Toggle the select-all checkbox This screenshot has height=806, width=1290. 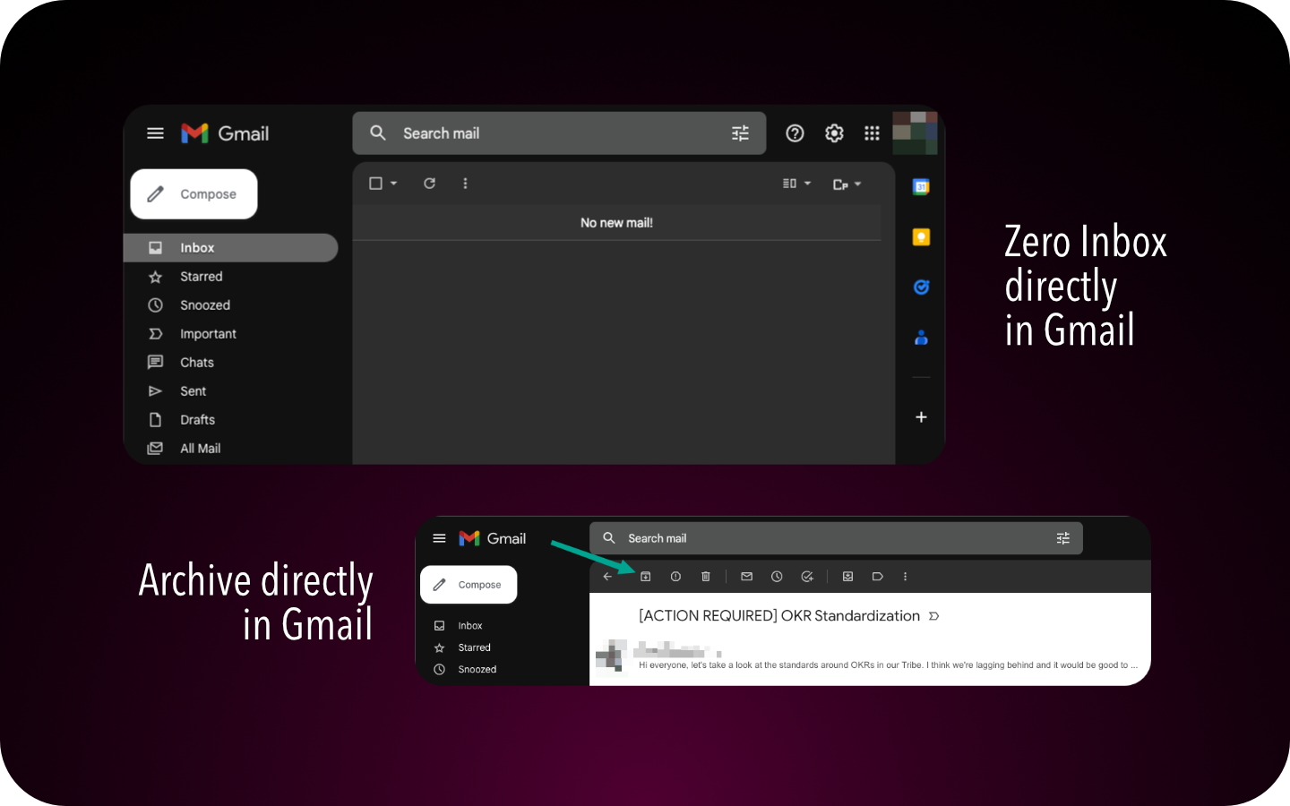(x=376, y=184)
